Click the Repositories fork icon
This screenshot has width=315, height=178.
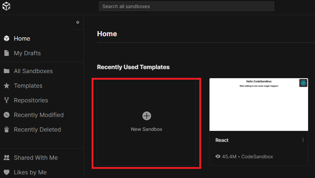[x=7, y=100]
